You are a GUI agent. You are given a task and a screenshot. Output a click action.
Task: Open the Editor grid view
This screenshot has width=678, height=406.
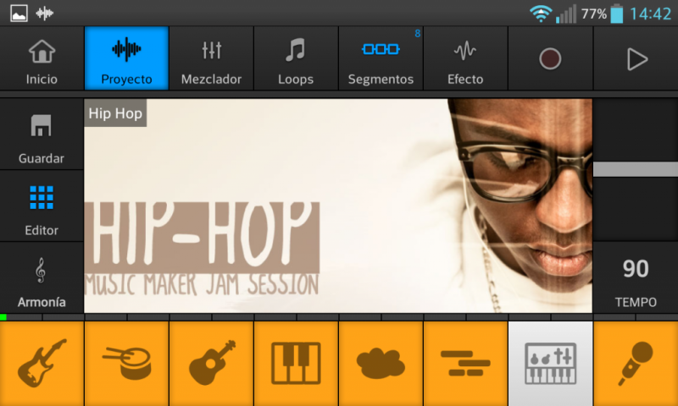click(x=42, y=207)
